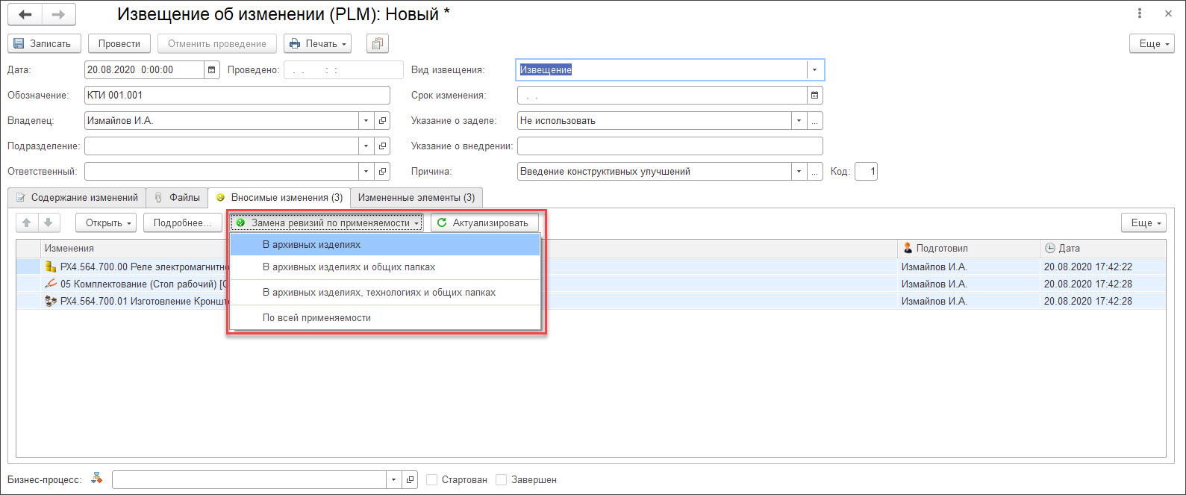Click the Записать button
Viewport: 1186px width, 495px height.
coord(43,44)
